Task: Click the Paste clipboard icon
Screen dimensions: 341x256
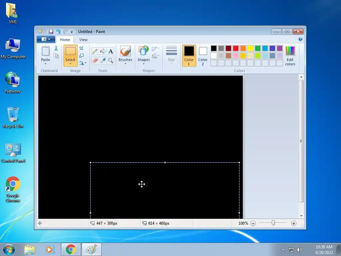Action: click(45, 51)
